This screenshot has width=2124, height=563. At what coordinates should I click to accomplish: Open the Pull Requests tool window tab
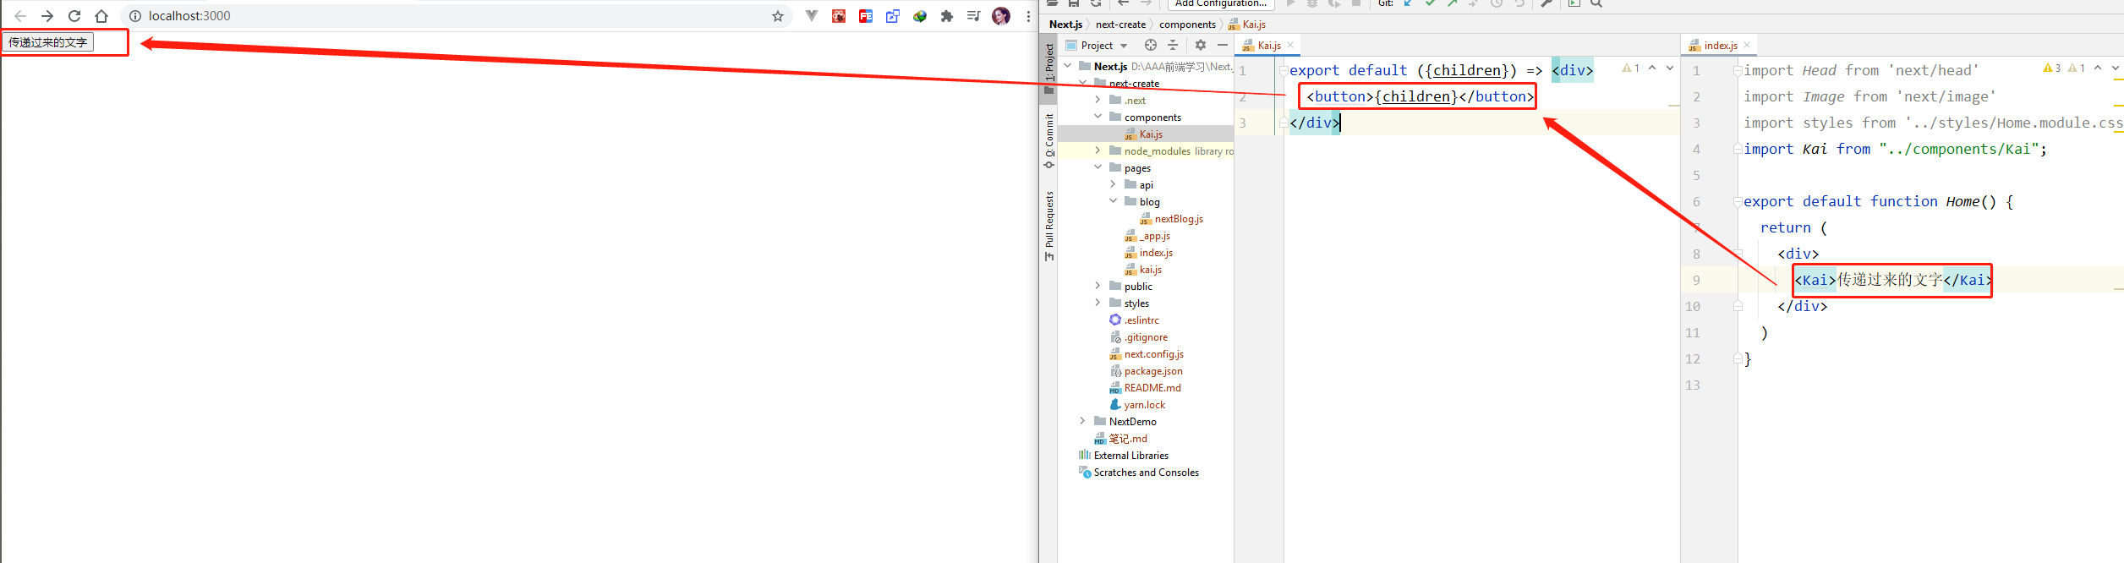tap(1048, 226)
